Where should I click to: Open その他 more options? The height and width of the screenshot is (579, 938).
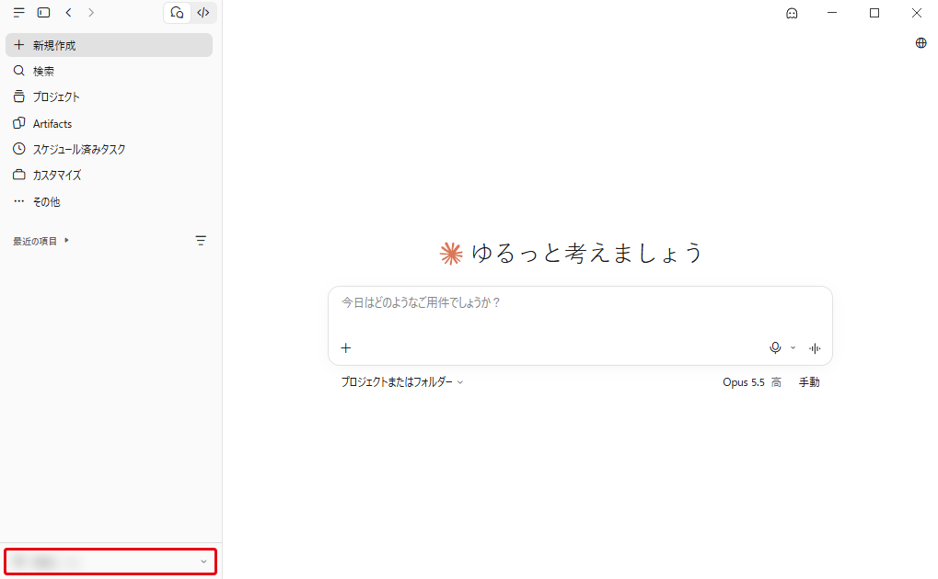click(x=109, y=202)
